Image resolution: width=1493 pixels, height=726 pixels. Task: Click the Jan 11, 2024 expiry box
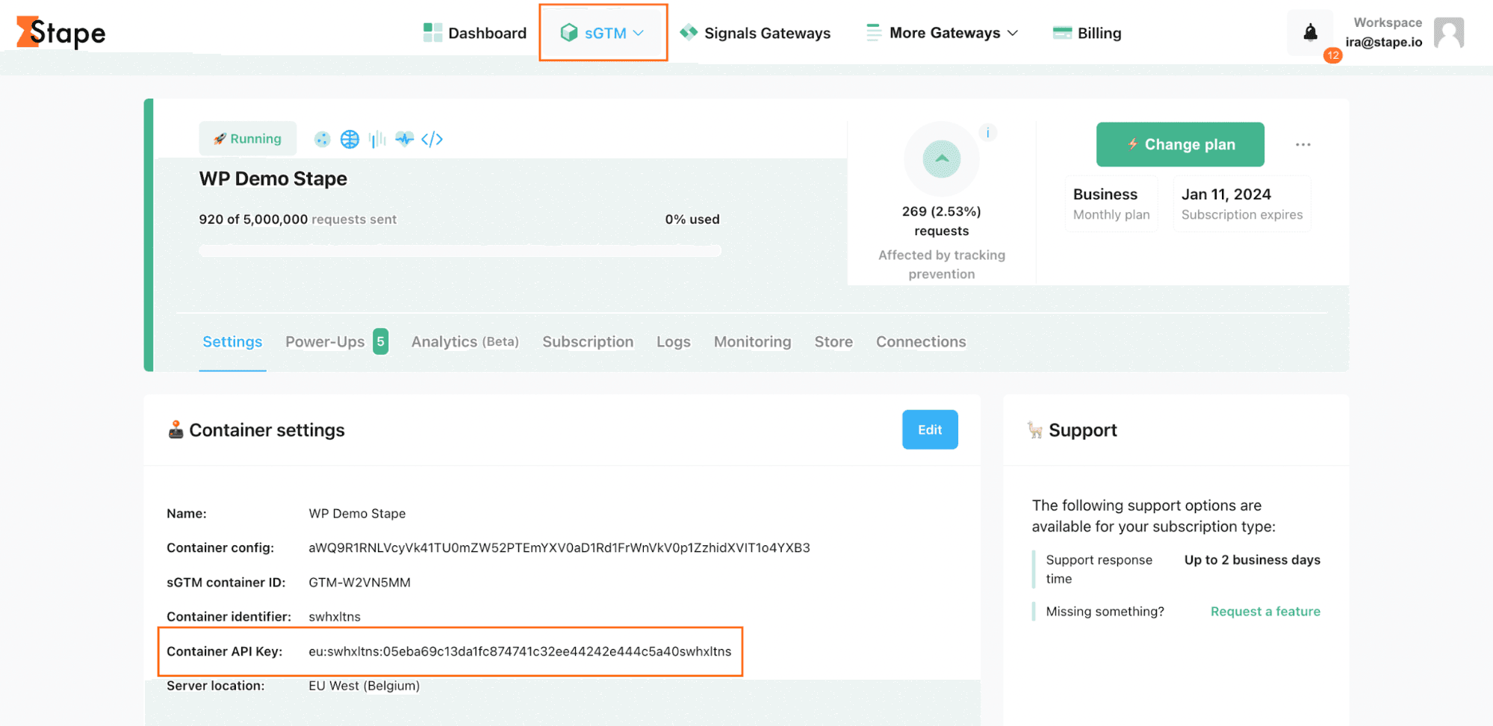coord(1242,204)
